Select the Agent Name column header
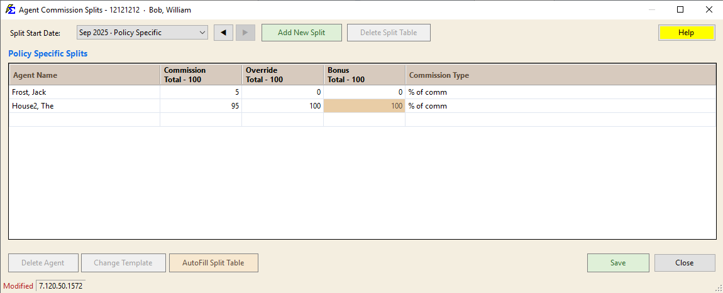This screenshot has width=723, height=293. tap(85, 75)
